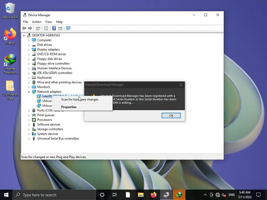
Task: Click OK in Internet Download Manager dialog
Action: [x=171, y=115]
